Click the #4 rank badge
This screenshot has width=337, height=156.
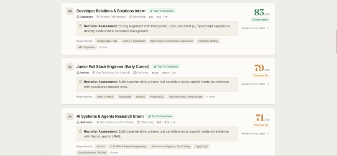point(70,116)
